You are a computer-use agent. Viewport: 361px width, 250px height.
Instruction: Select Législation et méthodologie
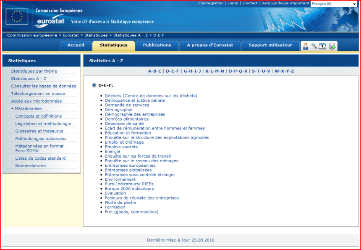43,124
